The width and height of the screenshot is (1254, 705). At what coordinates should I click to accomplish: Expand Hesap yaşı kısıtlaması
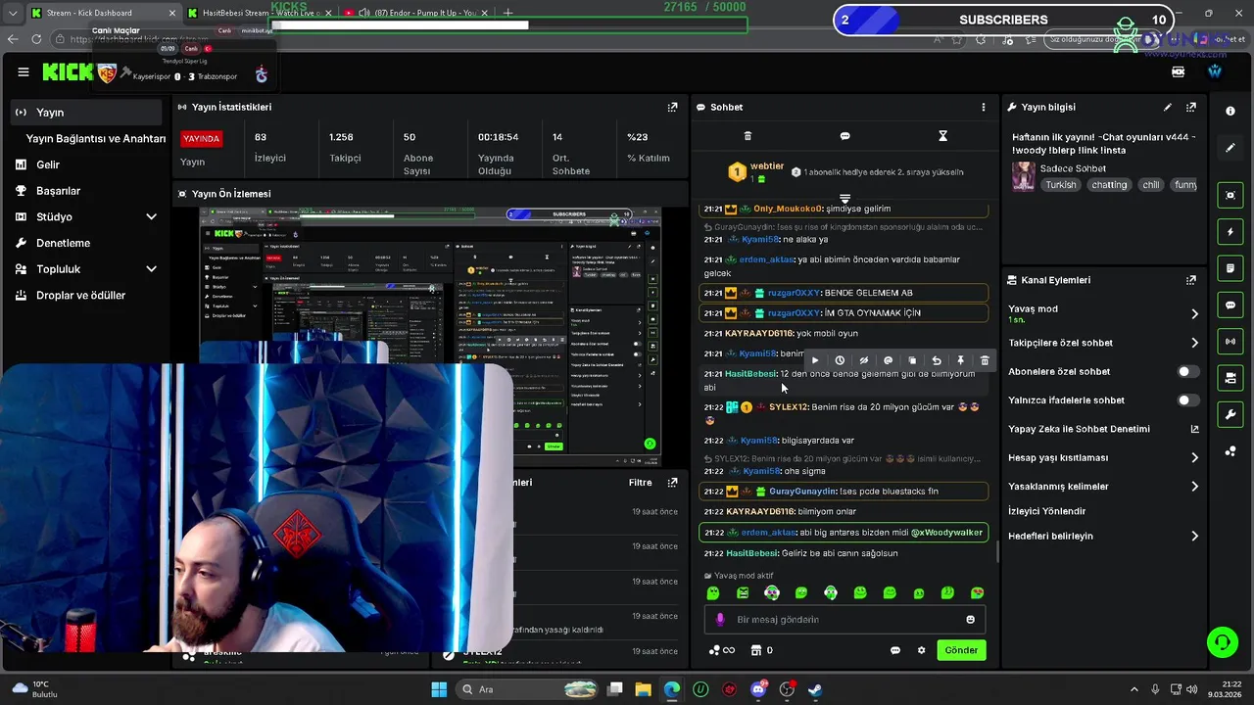pos(1194,457)
